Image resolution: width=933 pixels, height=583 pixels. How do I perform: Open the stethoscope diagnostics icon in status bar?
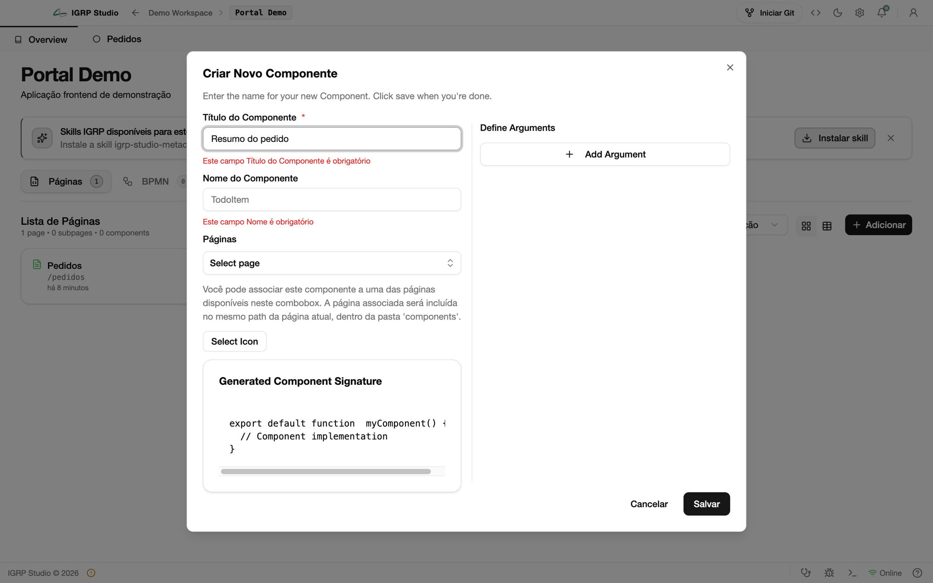point(806,573)
